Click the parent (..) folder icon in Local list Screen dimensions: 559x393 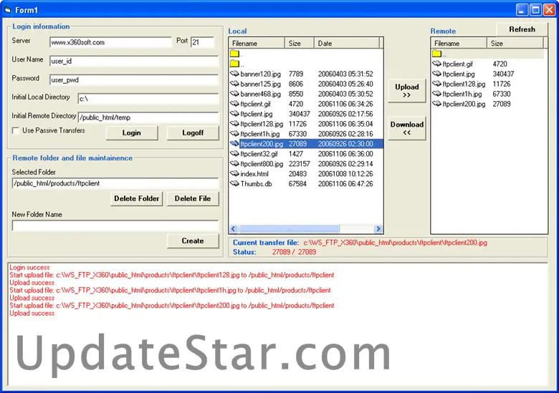[x=234, y=64]
